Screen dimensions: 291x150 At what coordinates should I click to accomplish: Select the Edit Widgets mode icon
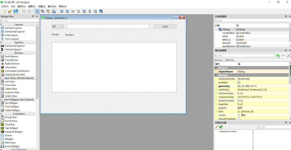click(x=37, y=11)
